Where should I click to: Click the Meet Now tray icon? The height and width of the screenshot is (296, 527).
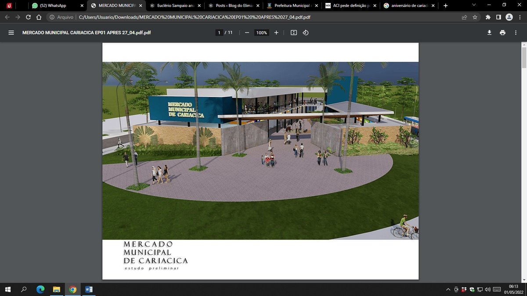(x=457, y=289)
